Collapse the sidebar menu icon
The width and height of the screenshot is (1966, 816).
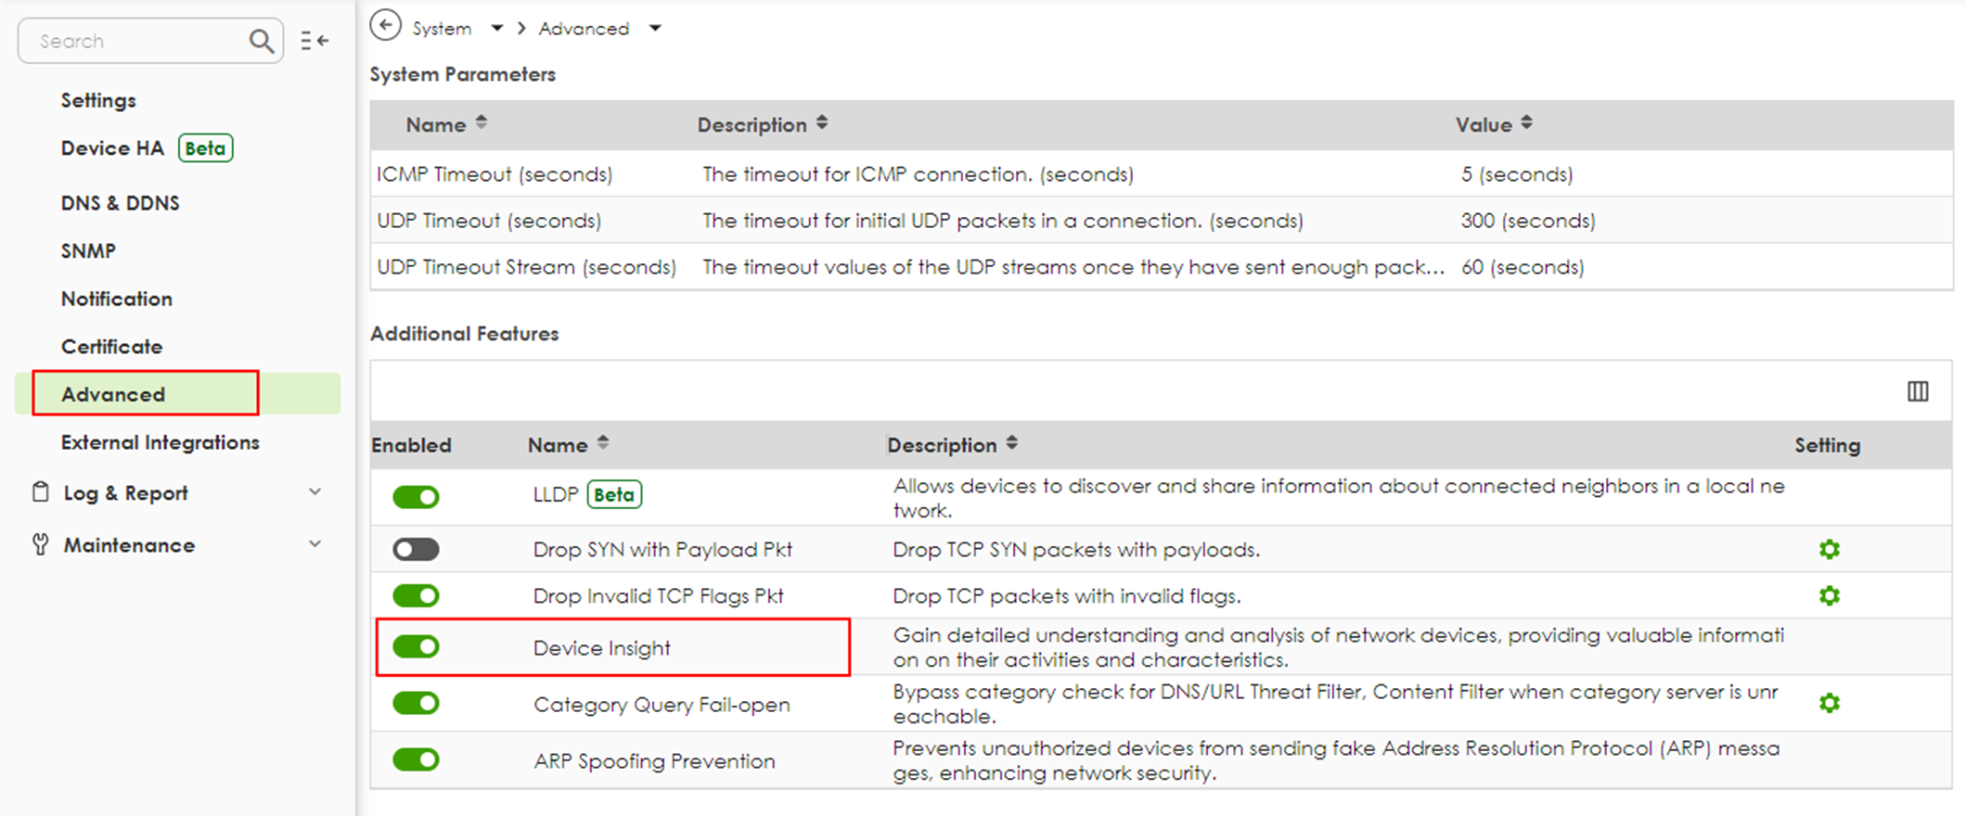coord(315,41)
